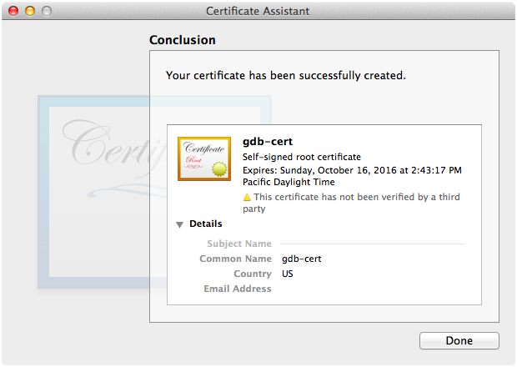This screenshot has height=367, width=517.
Task: Minimize window with the yellow button
Action: [x=29, y=11]
